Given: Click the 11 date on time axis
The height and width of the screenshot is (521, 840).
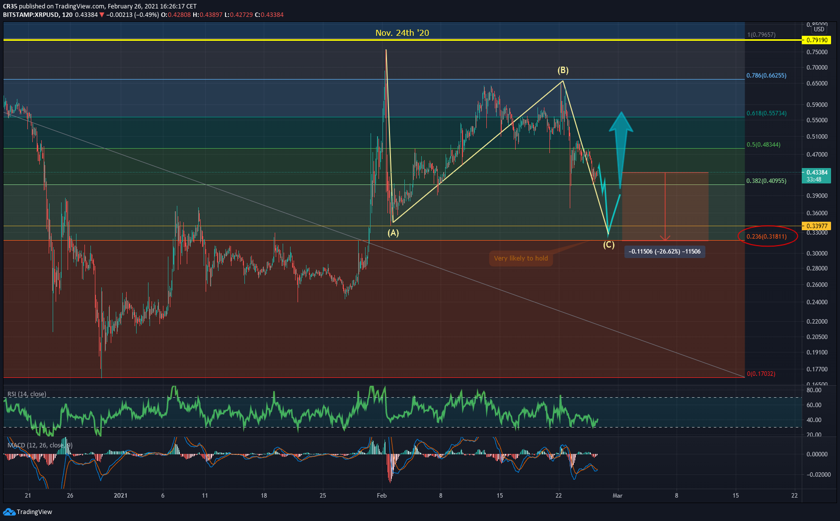Looking at the screenshot, I should point(205,496).
